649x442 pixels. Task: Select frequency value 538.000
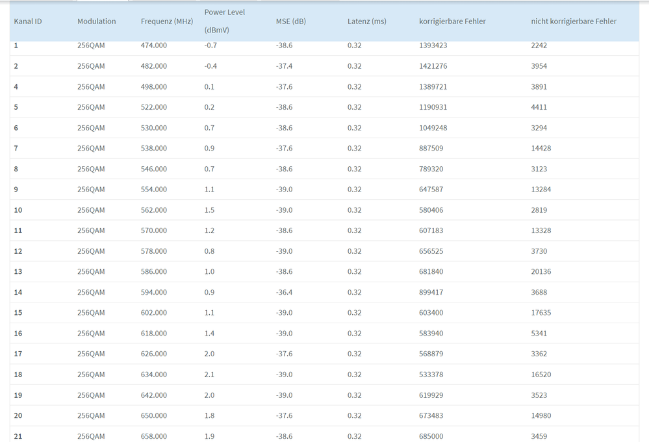tap(154, 148)
